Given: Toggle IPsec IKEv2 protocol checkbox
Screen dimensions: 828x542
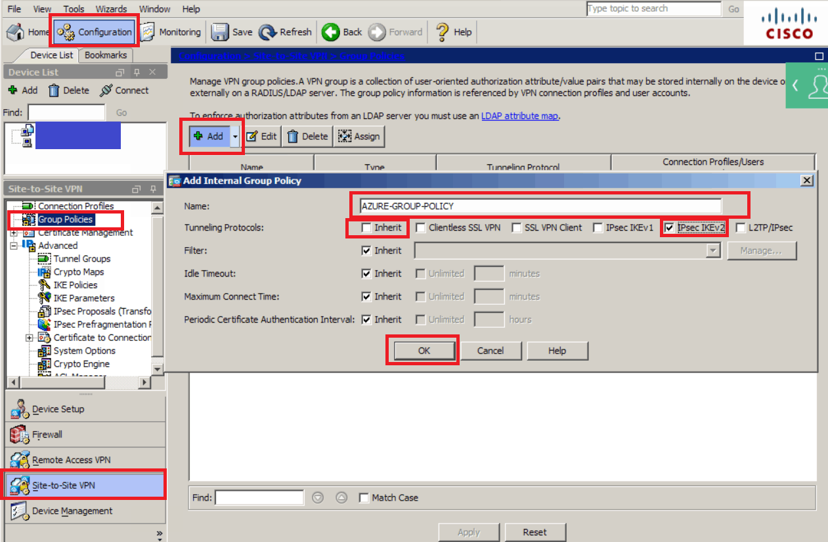Looking at the screenshot, I should 669,228.
